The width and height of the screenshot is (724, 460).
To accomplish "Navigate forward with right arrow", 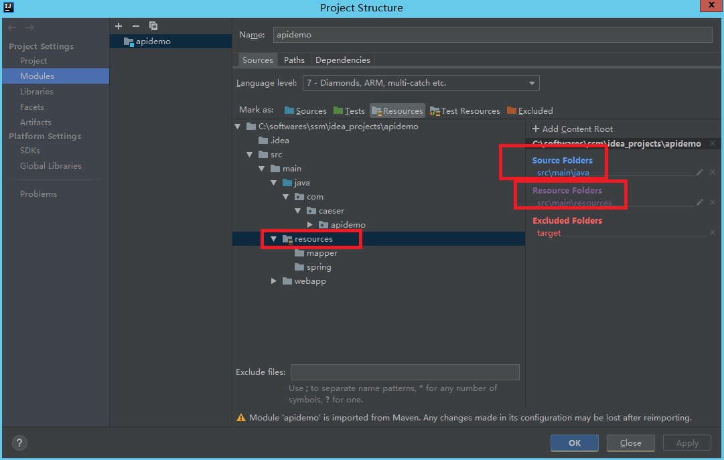I will point(29,27).
